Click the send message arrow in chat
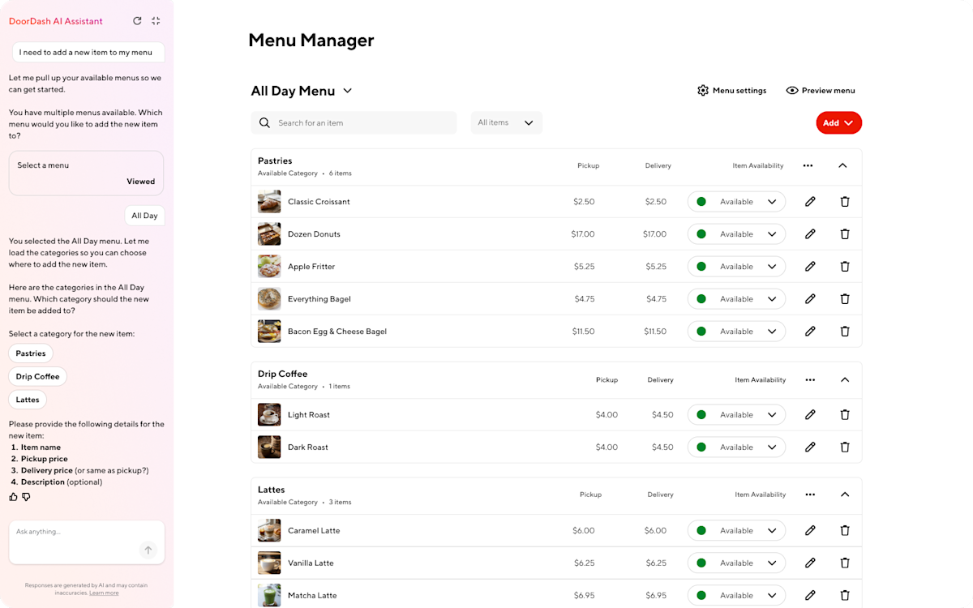Screen dimensions: 973x608 pos(148,550)
